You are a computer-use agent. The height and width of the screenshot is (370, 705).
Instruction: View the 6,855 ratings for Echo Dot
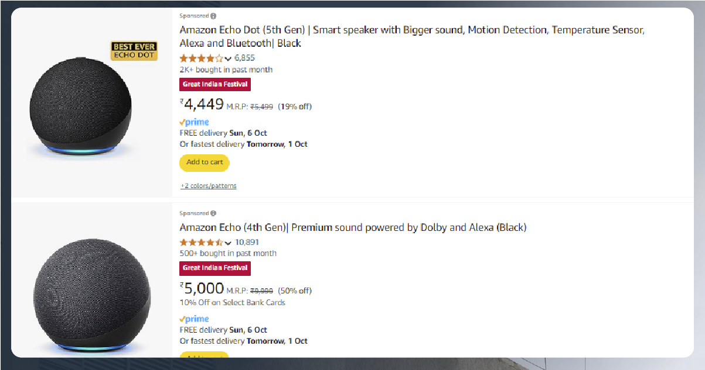pos(244,58)
